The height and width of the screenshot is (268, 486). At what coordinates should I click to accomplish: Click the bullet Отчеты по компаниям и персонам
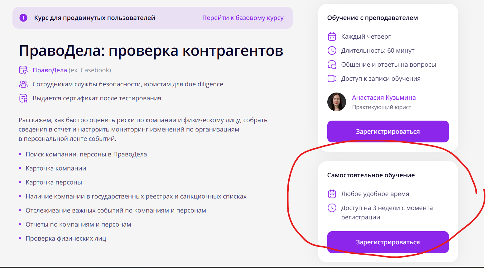point(78,224)
